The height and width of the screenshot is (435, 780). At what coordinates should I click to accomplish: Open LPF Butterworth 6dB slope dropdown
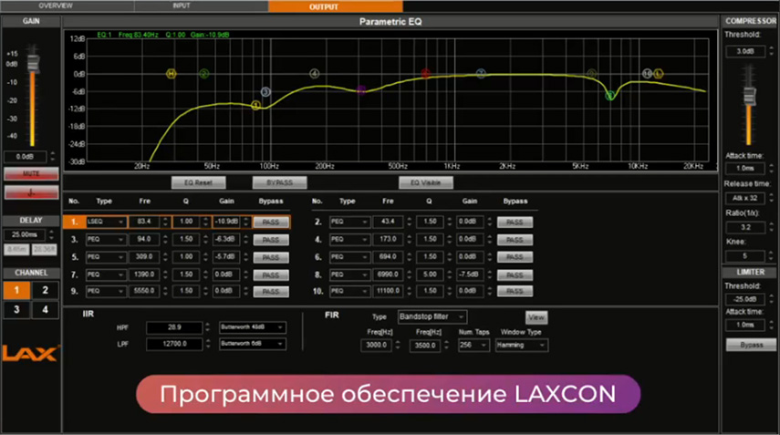tap(252, 344)
